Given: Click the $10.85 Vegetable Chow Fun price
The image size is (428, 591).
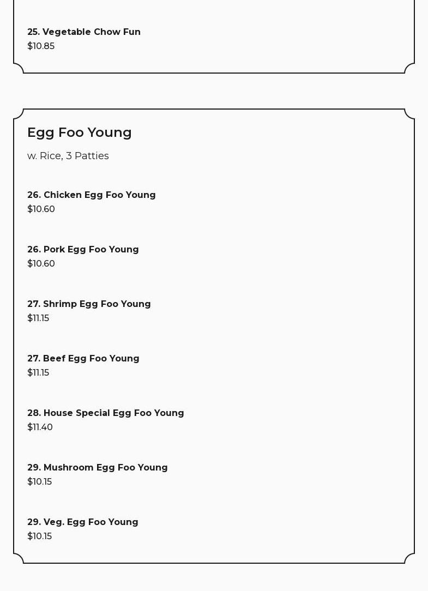Looking at the screenshot, I should coord(41,46).
